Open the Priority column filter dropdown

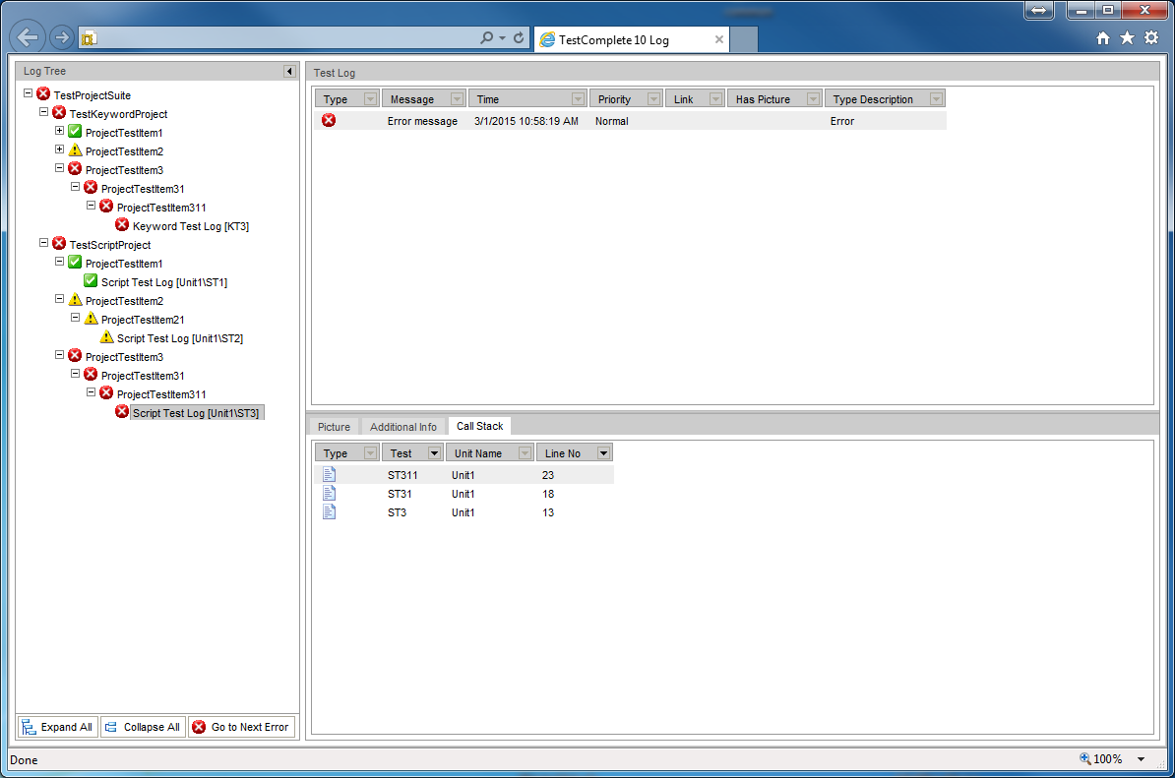653,98
